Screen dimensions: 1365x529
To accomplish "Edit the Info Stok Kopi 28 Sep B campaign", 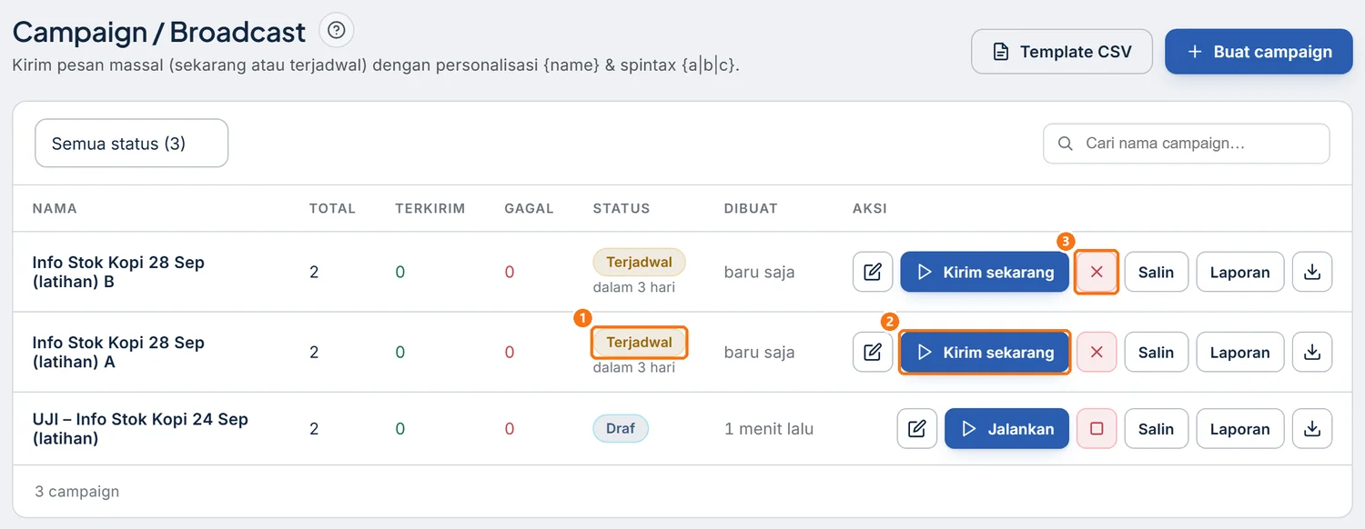I will [873, 272].
